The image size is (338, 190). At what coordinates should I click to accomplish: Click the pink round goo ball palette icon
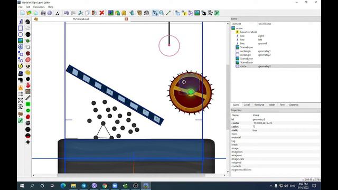pyautogui.click(x=28, y=60)
